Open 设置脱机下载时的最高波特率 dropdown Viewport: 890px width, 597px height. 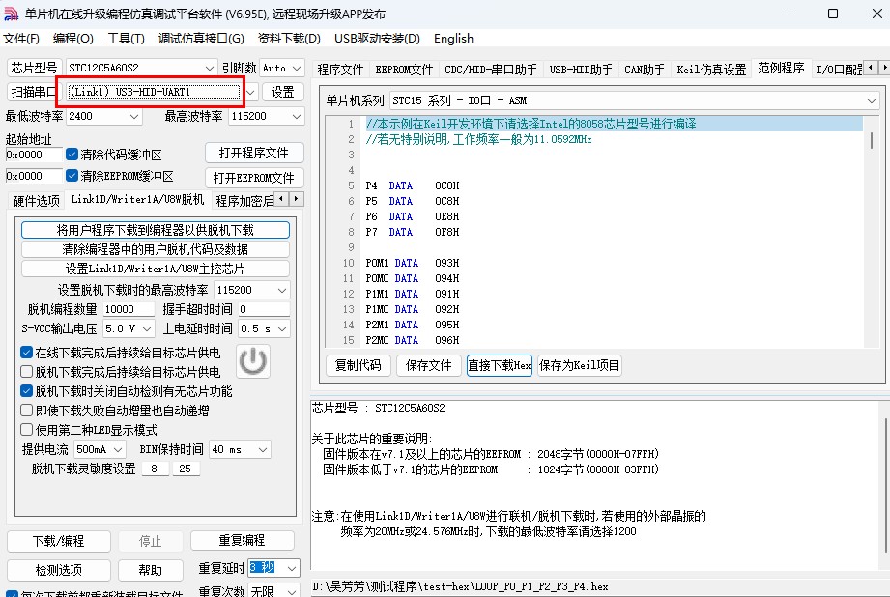pos(252,290)
